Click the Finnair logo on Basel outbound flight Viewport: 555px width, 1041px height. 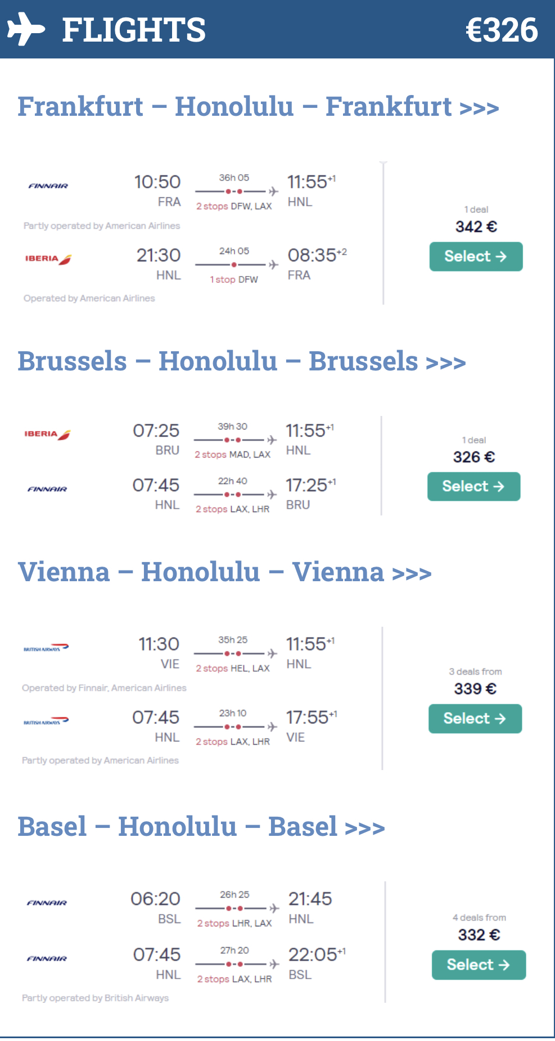point(47,903)
